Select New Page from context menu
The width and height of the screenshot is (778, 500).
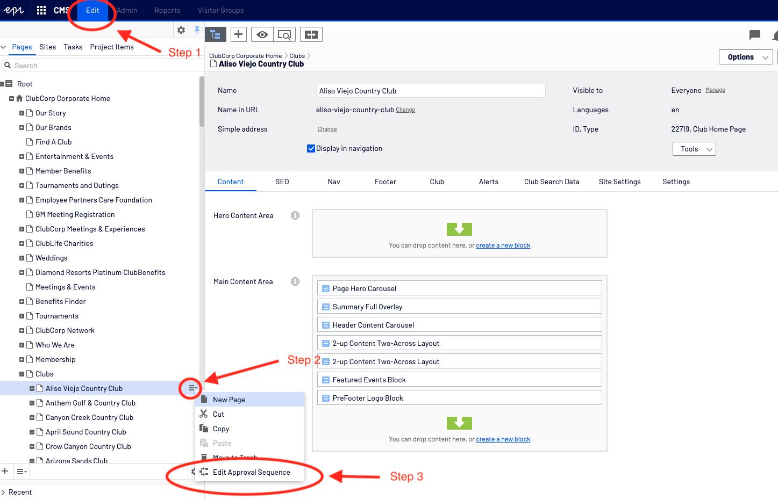click(250, 400)
